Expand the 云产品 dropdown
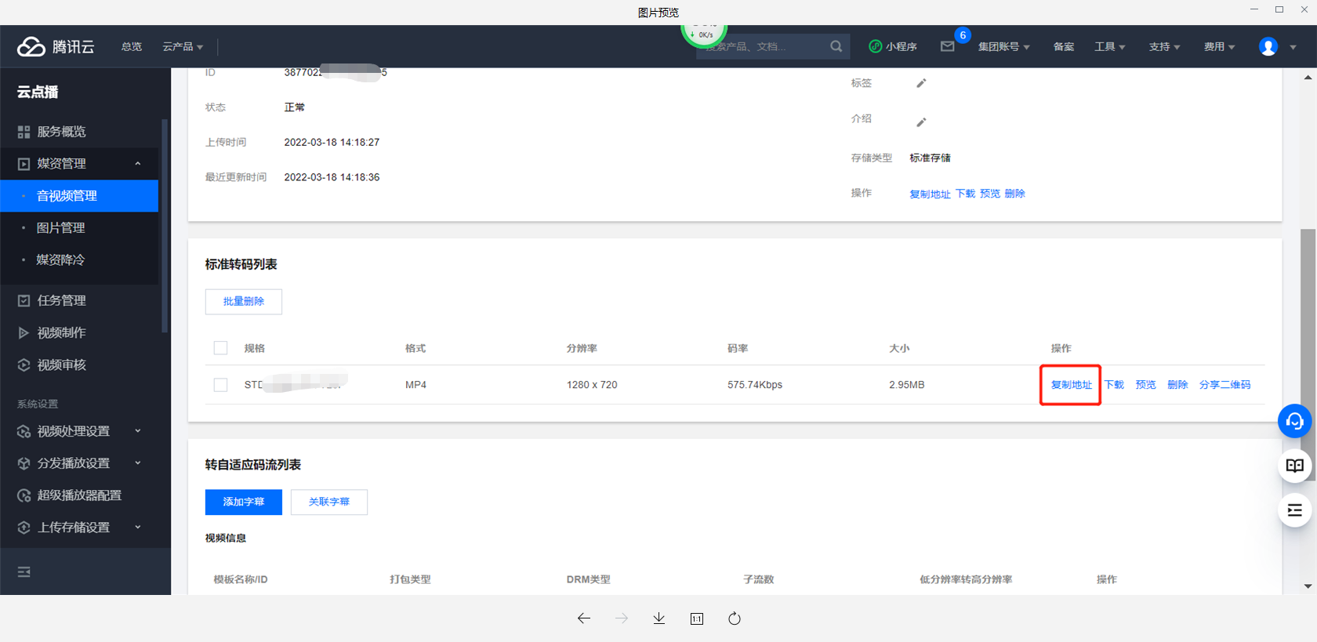The width and height of the screenshot is (1317, 642). point(183,47)
